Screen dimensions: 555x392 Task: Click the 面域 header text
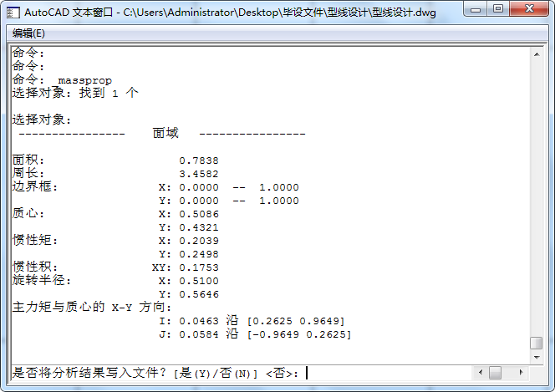tap(165, 133)
